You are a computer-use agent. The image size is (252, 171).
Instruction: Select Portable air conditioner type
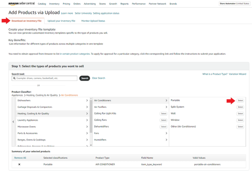(x=240, y=100)
